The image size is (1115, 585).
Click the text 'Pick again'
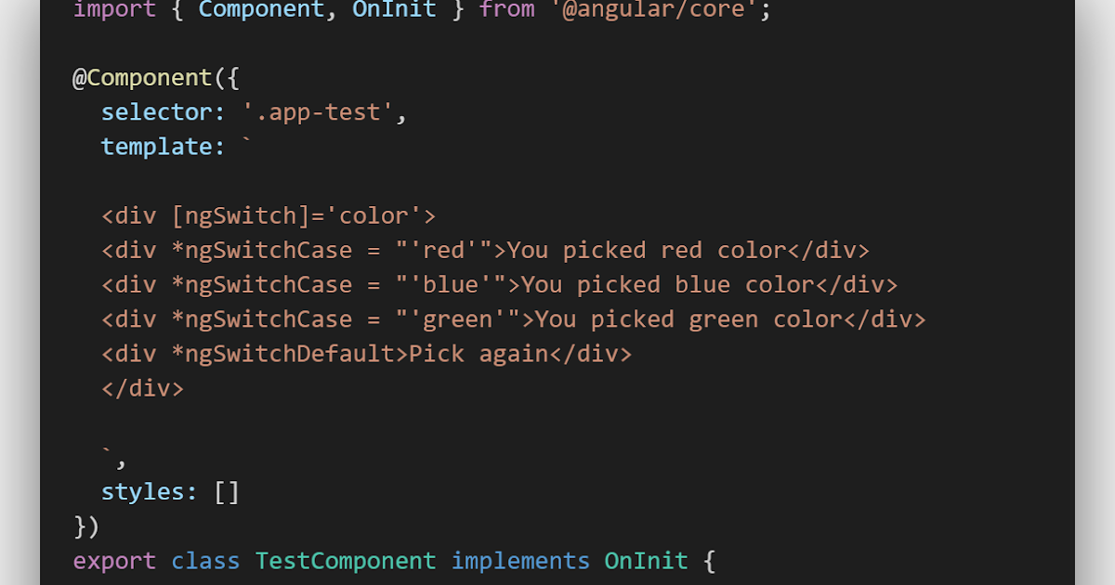pyautogui.click(x=479, y=354)
